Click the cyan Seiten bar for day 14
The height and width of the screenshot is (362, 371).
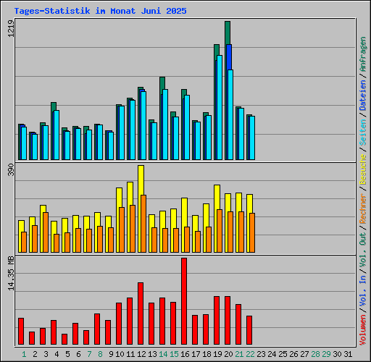(x=165, y=125)
